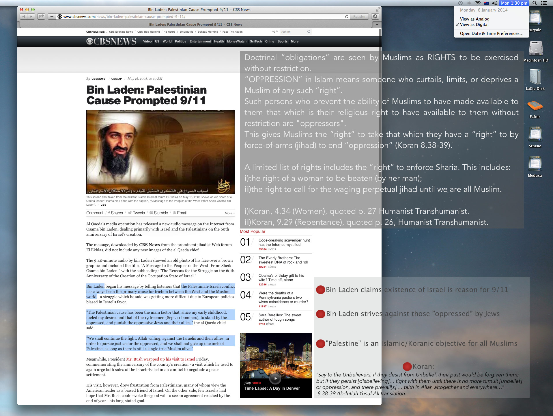Open the Sunday Morning link
This screenshot has height=416, width=553.
pyautogui.click(x=208, y=32)
